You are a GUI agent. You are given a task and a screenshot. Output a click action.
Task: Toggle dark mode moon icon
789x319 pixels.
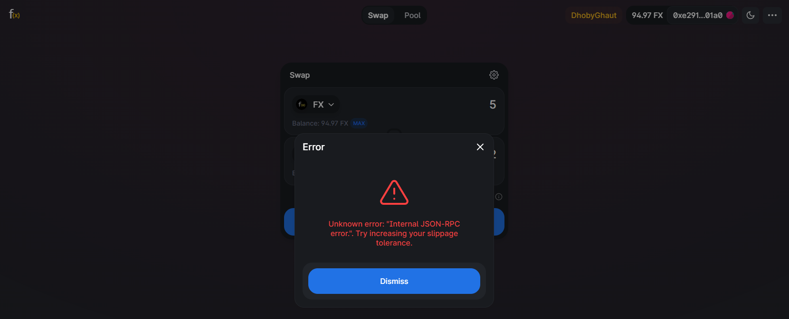click(751, 15)
